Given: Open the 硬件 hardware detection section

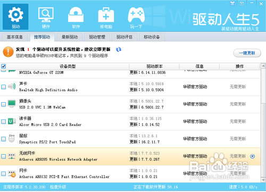Looking at the screenshot, I should tap(46, 18).
